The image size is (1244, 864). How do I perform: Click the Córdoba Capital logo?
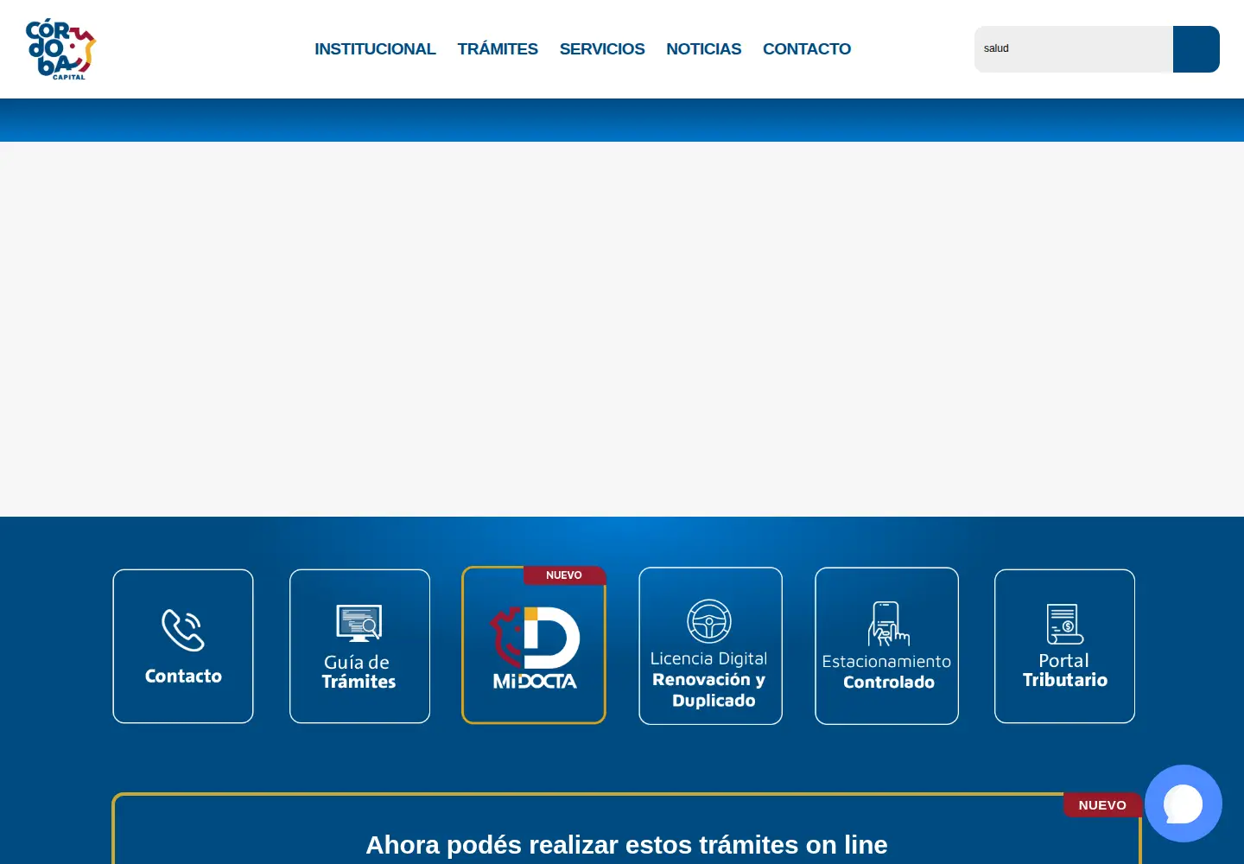point(60,49)
